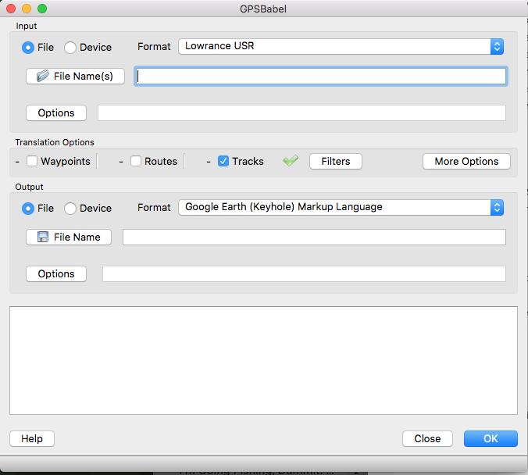Open the Help button
The height and width of the screenshot is (475, 528).
click(x=32, y=438)
